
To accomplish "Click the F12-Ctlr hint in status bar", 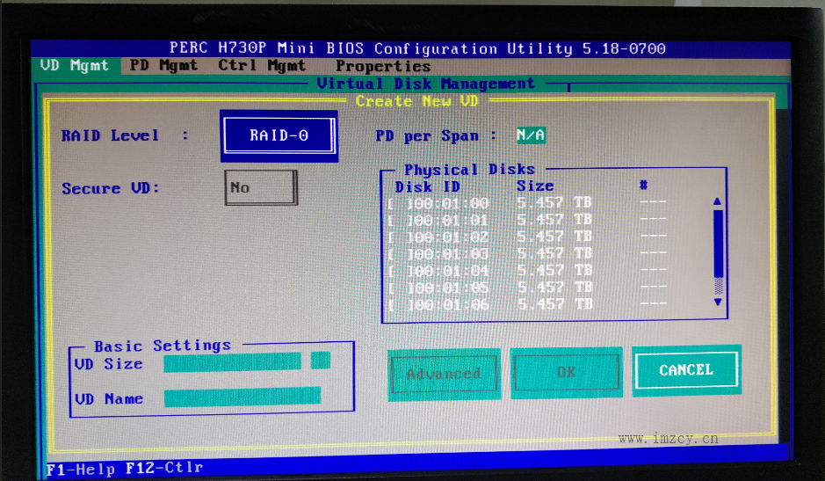I will pos(164,468).
